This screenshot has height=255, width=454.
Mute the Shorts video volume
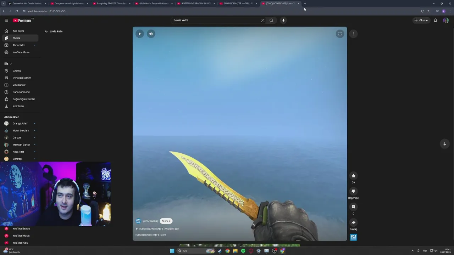[151, 34]
